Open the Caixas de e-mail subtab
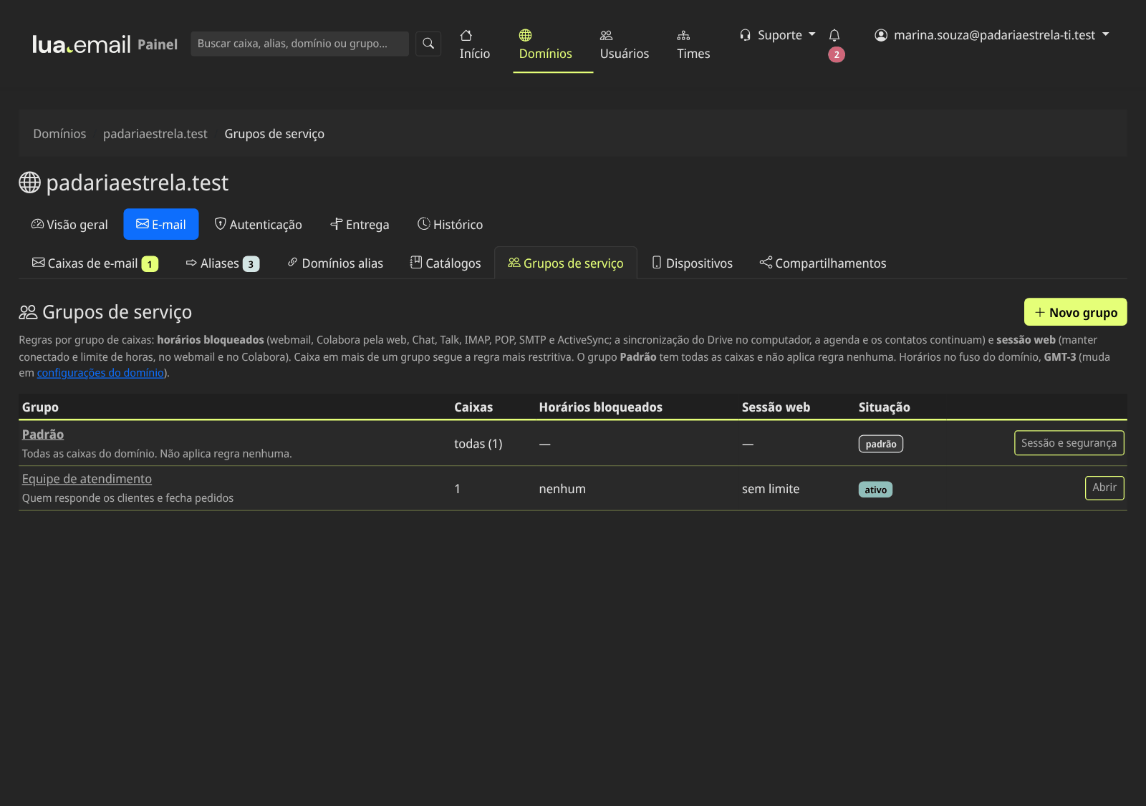The image size is (1146, 806). [95, 263]
